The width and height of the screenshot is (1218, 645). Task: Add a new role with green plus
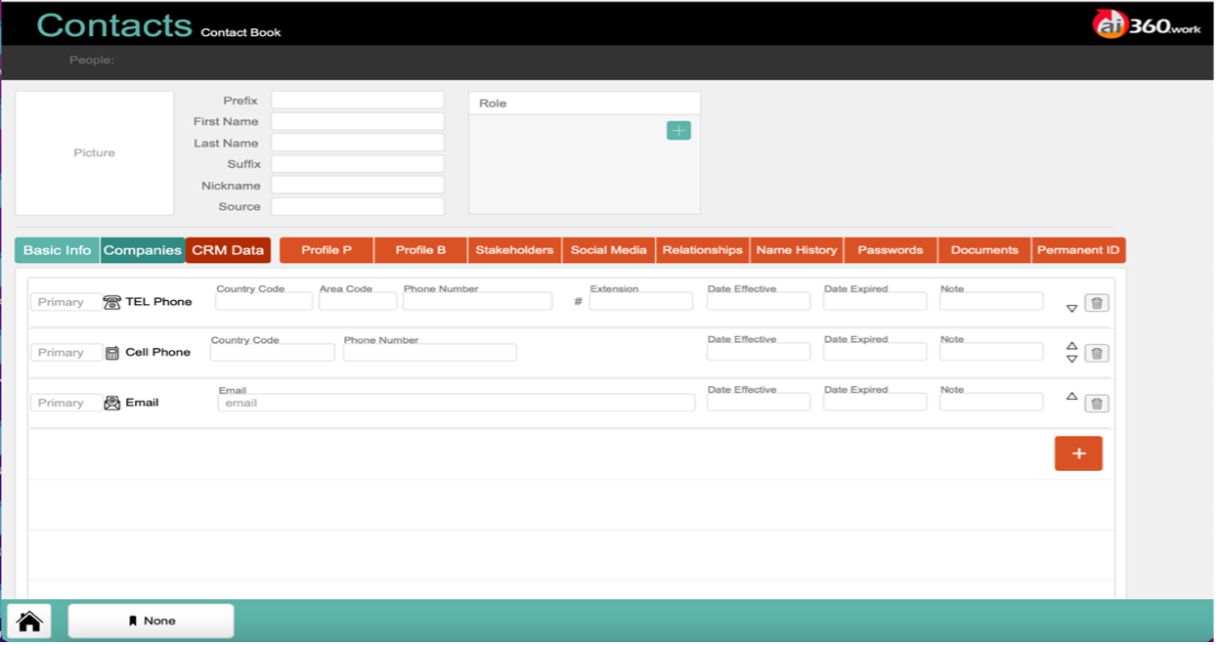click(678, 131)
